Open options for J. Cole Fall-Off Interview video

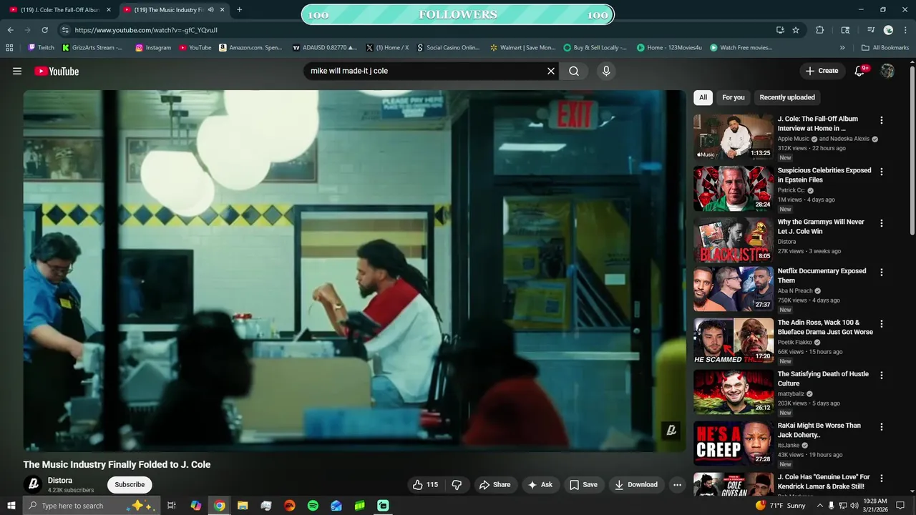[882, 120]
